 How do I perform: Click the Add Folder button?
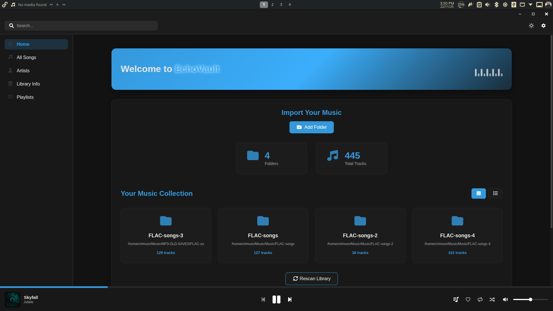pyautogui.click(x=311, y=127)
